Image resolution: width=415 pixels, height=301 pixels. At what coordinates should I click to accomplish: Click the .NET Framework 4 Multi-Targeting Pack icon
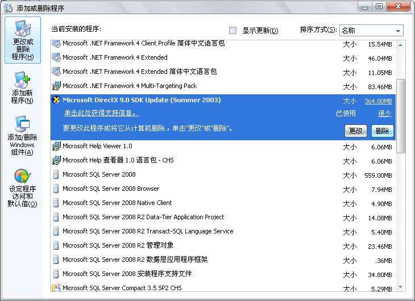pos(56,86)
